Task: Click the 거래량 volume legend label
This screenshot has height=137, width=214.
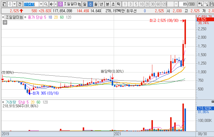Action: click(11, 102)
